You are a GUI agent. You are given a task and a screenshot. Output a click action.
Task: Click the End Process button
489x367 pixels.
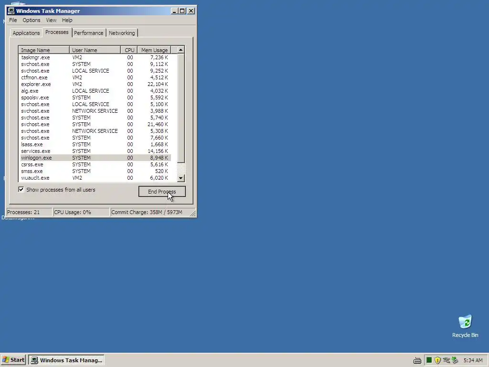(x=162, y=192)
